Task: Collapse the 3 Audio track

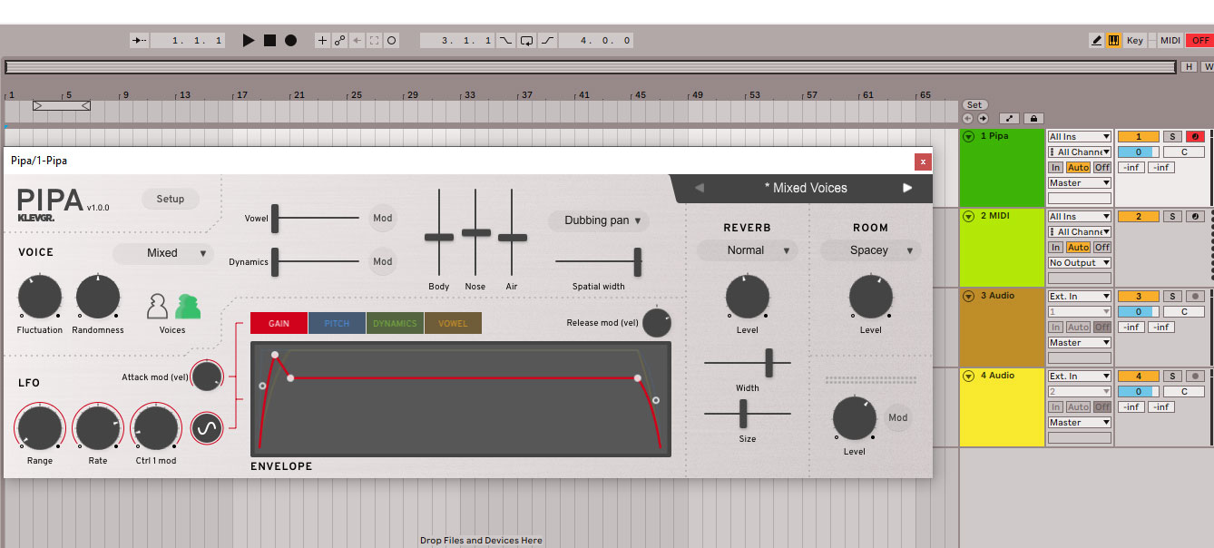Action: click(969, 297)
